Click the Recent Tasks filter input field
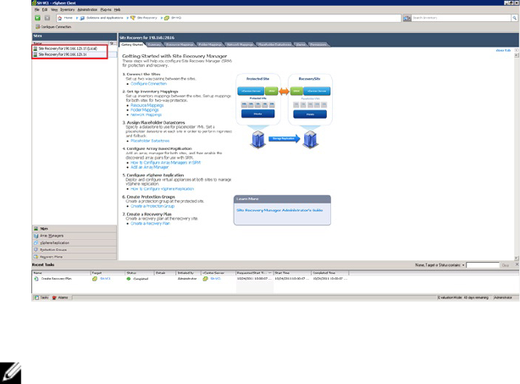Viewport: 520px width, 384px height. pyautogui.click(x=483, y=264)
